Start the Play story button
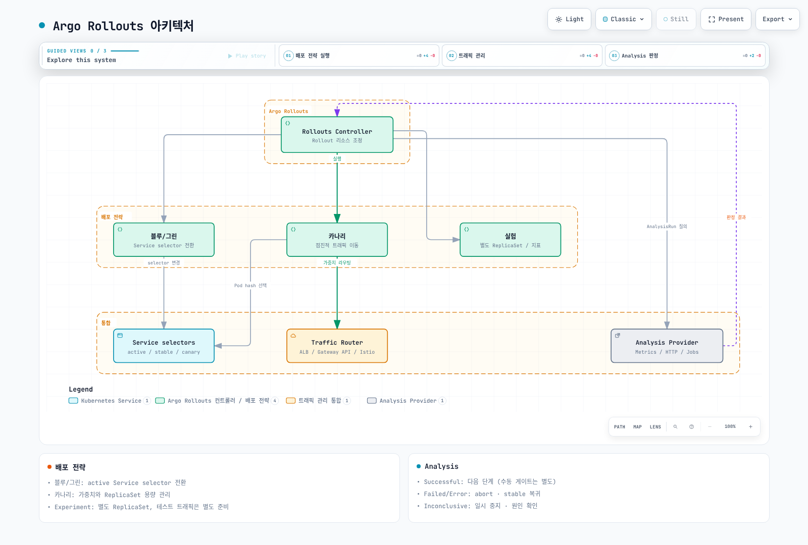This screenshot has width=808, height=545. coord(247,56)
